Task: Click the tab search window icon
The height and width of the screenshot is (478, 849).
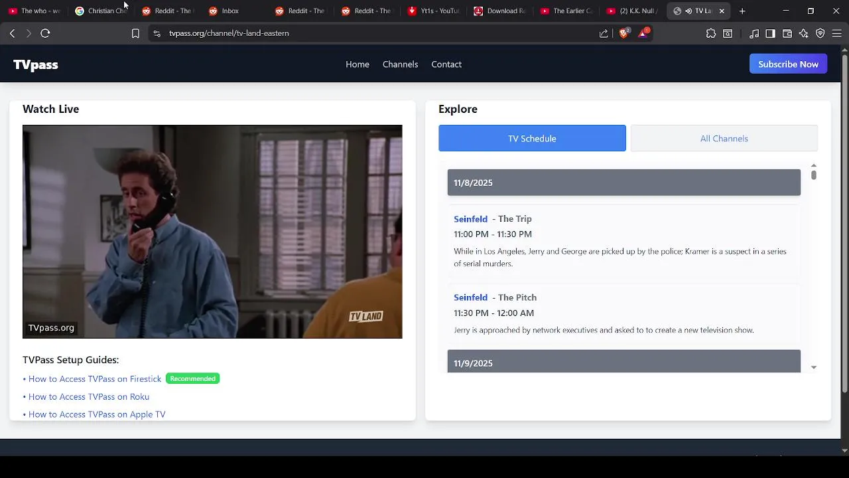Action: click(728, 33)
